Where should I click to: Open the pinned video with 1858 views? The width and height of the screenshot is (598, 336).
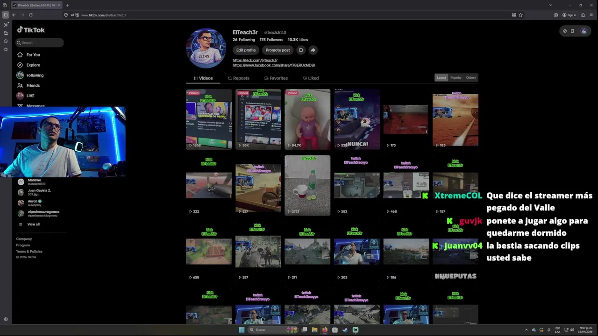[208, 119]
